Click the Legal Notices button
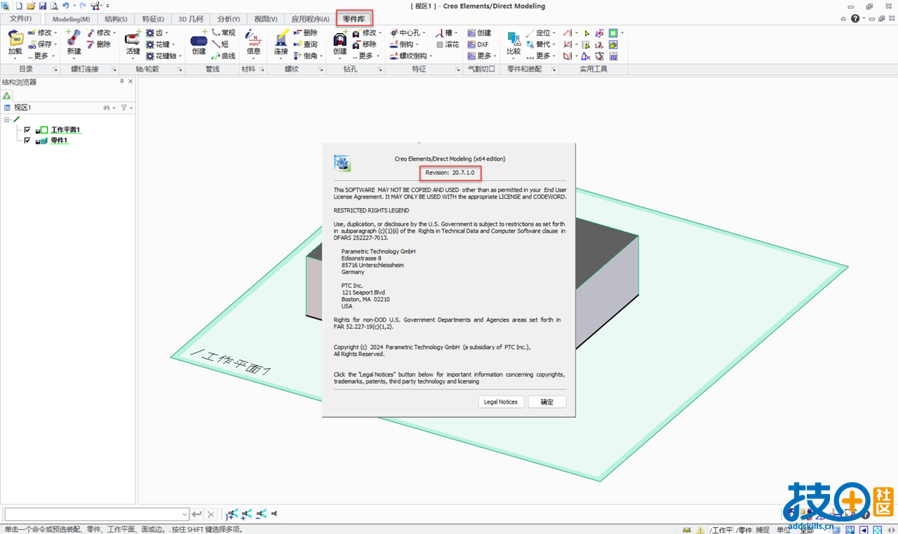 click(501, 402)
